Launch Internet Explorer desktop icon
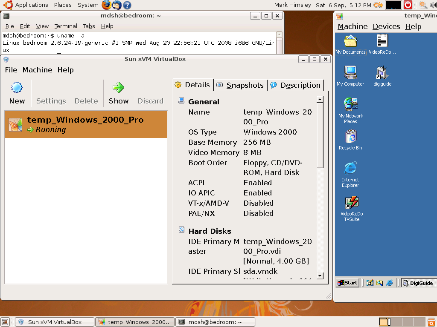The width and height of the screenshot is (437, 327). pos(350,169)
